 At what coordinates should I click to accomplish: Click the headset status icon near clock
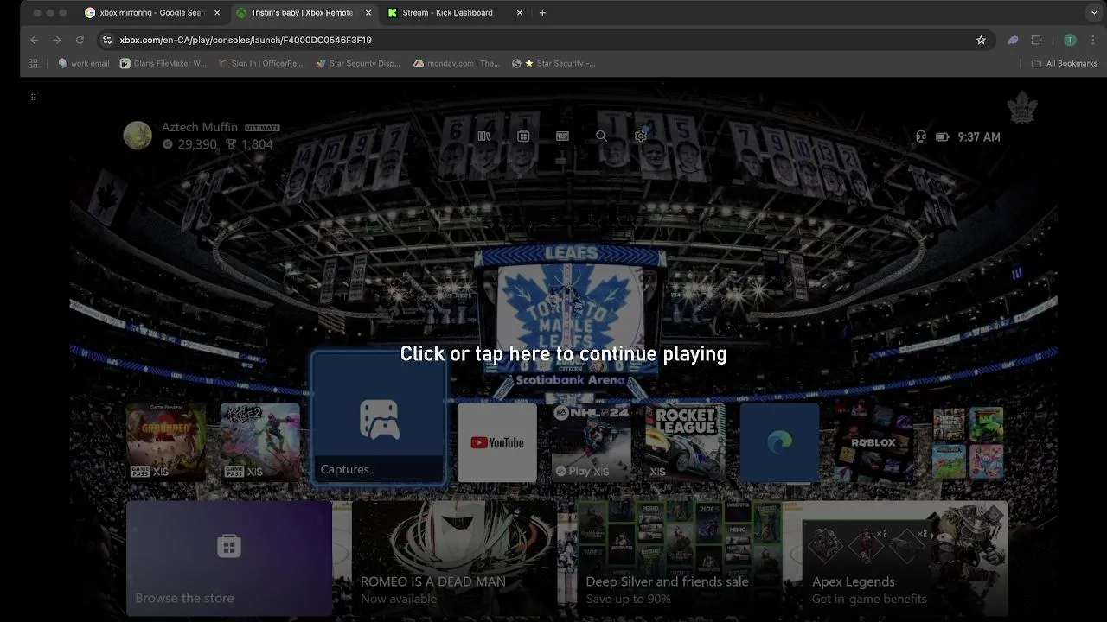tap(921, 136)
